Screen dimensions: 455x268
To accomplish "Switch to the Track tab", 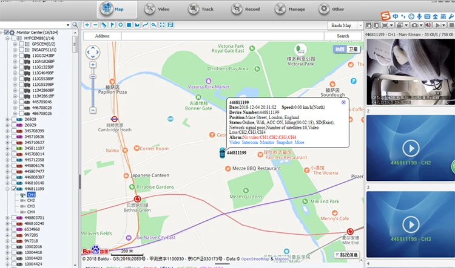I will (201, 9).
